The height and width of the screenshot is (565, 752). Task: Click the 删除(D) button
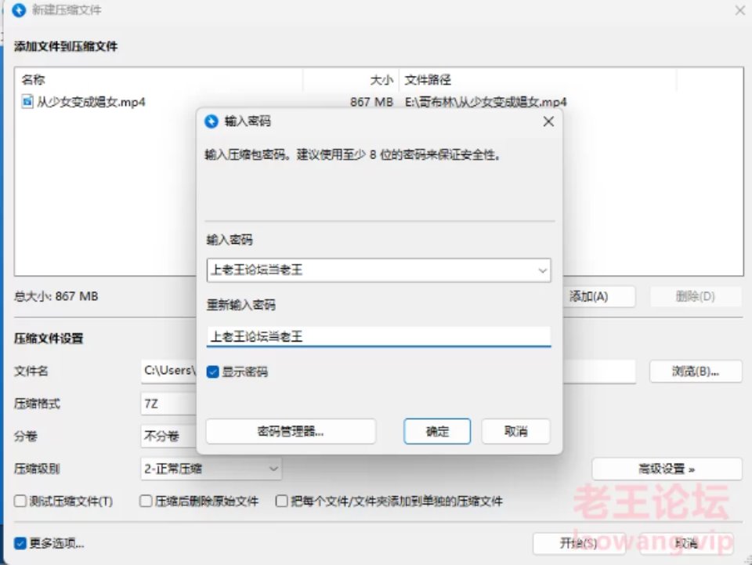point(696,296)
